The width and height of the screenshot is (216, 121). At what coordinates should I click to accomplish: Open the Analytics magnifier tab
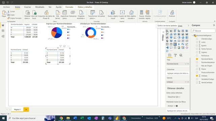[x=181, y=55]
